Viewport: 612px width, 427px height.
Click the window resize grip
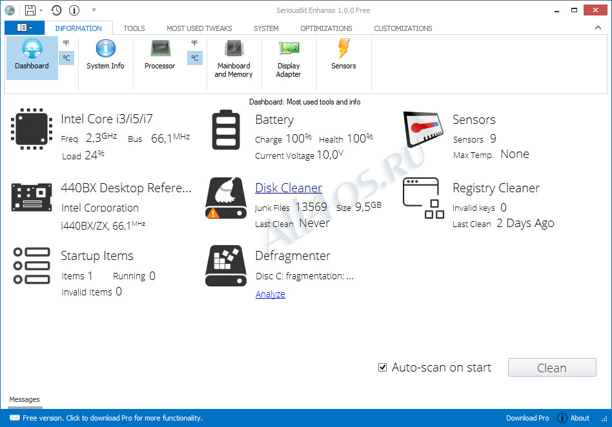(x=605, y=420)
